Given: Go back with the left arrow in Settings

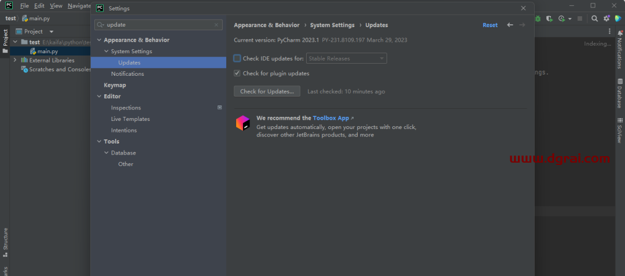Looking at the screenshot, I should pyautogui.click(x=510, y=25).
